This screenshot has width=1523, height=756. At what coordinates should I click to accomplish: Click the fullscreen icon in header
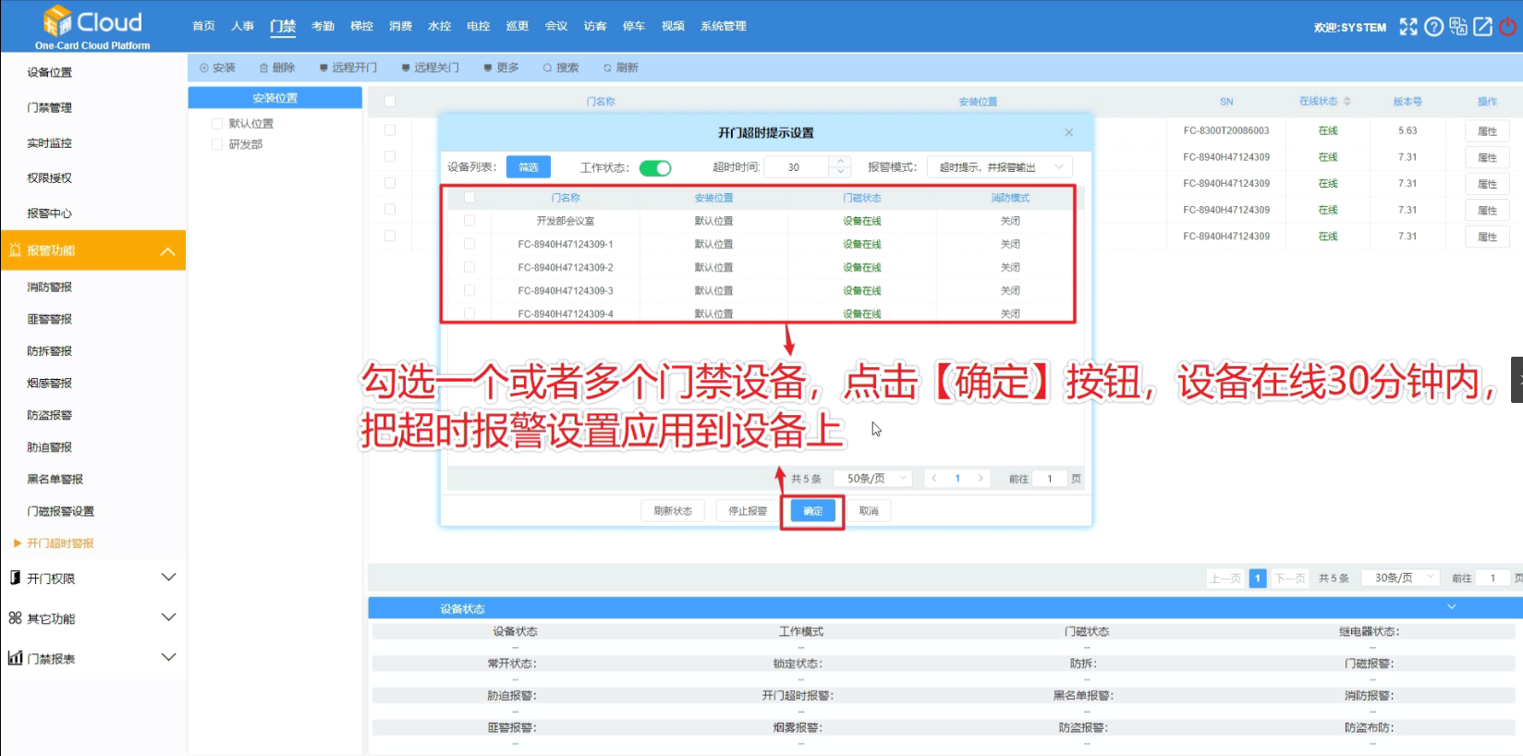coord(1407,27)
